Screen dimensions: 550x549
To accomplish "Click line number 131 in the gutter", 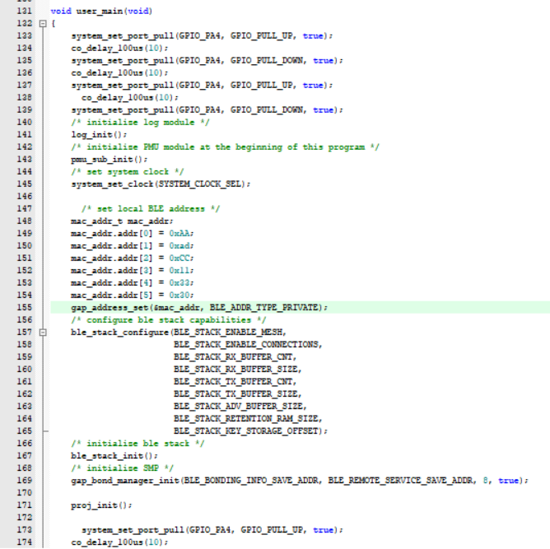I will pyautogui.click(x=24, y=12).
